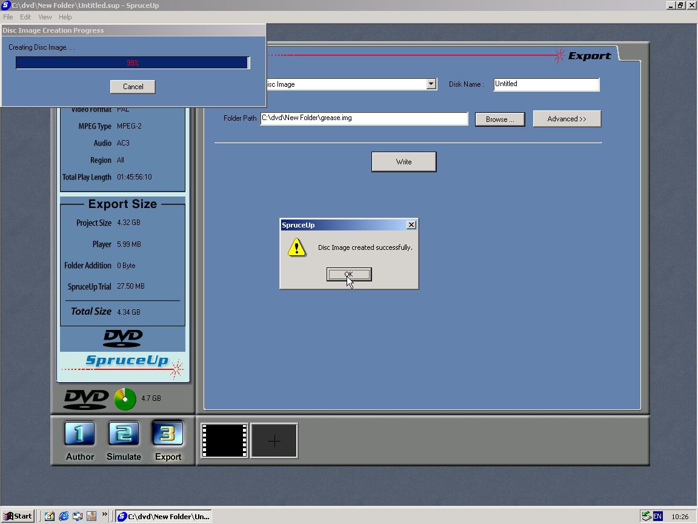This screenshot has width=698, height=524.
Task: Open the Help menu
Action: [65, 17]
